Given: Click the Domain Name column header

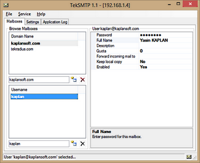Looking at the screenshot, I should (44, 36).
